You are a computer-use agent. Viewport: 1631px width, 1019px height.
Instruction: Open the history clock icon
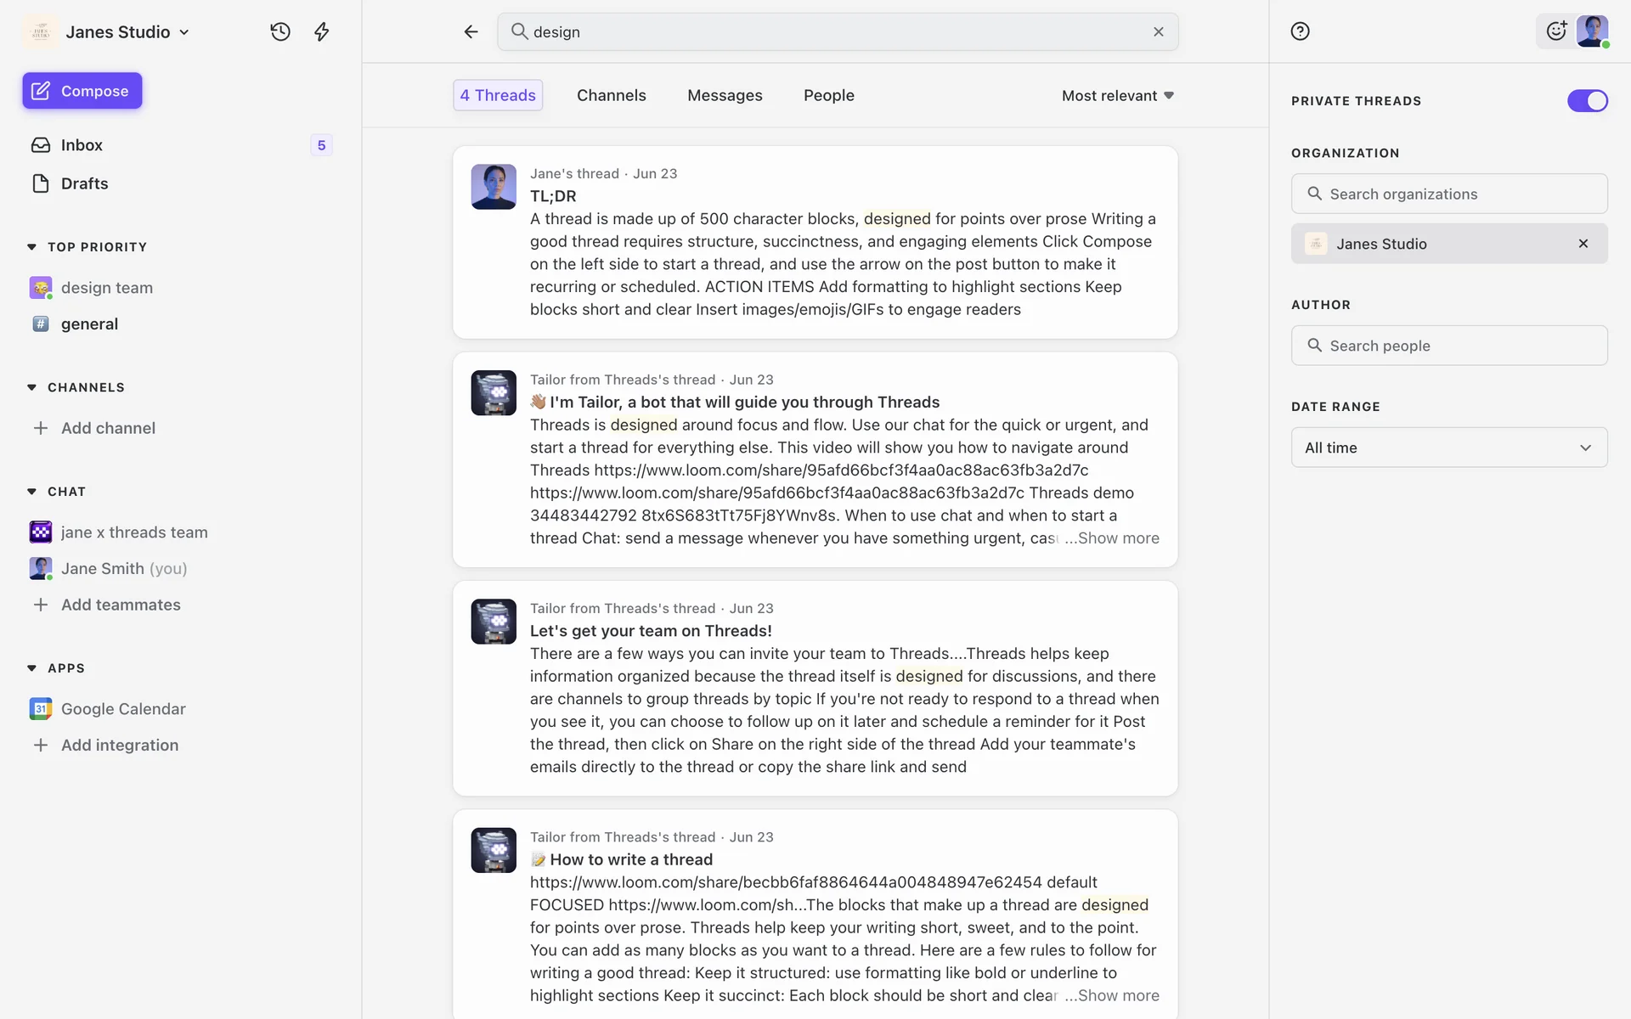coord(280,31)
